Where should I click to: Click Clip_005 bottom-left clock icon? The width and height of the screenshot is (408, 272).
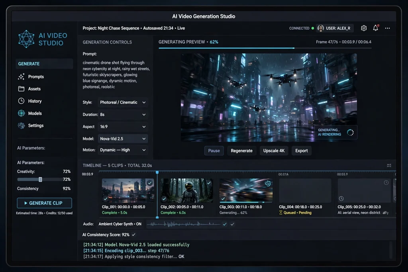coord(341,198)
